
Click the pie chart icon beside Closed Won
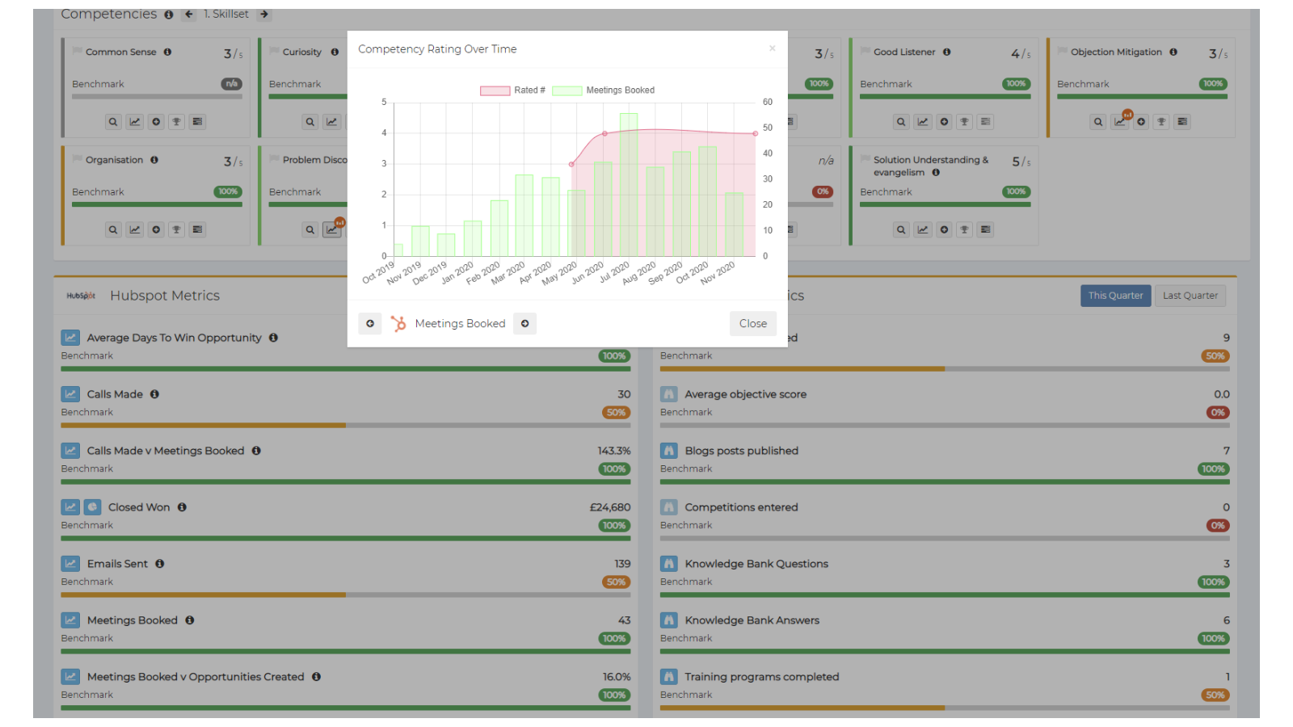pyautogui.click(x=92, y=507)
